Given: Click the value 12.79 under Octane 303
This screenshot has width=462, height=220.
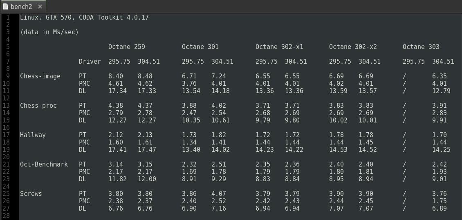Looking at the screenshot, I should [441, 91].
